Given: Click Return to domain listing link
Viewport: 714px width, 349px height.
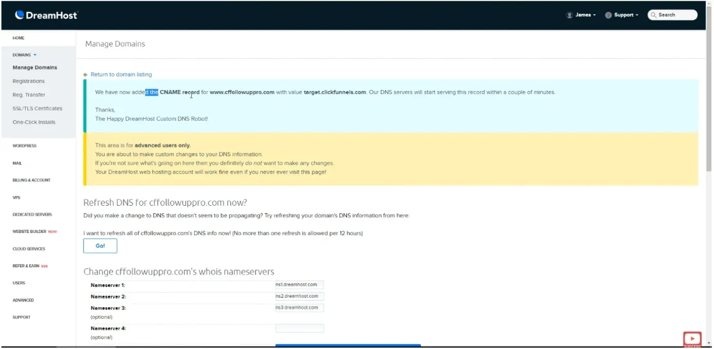Looking at the screenshot, I should coord(121,75).
